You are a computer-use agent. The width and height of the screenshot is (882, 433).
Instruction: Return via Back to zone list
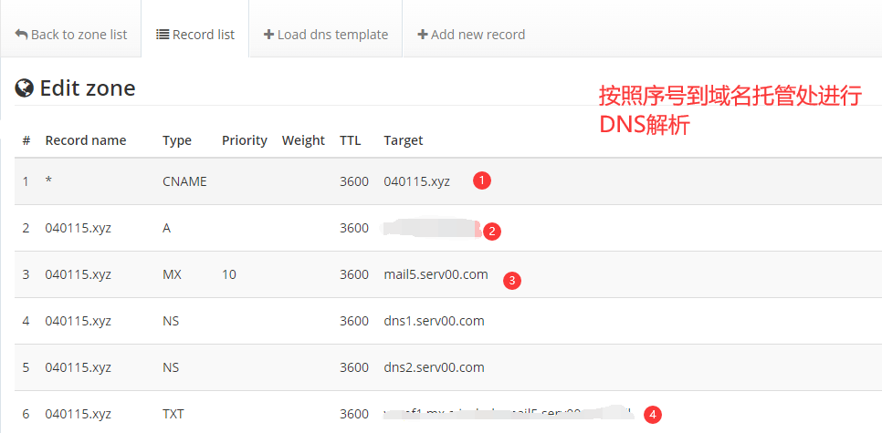point(71,35)
